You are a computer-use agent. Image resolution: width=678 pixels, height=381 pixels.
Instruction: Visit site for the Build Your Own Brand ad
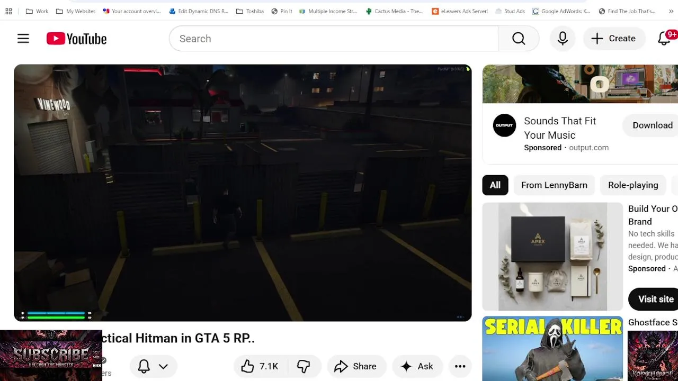(654, 299)
